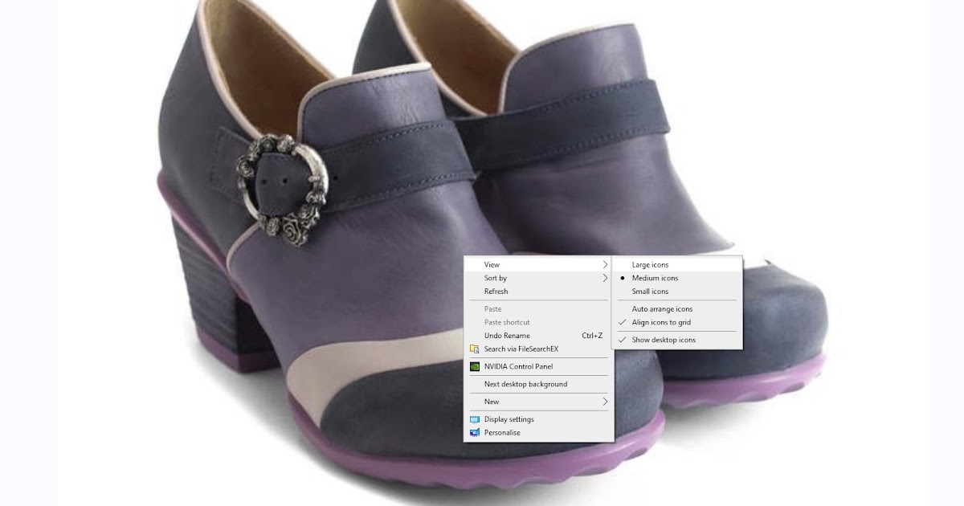Click the FileSearchEX magnifier icon
The height and width of the screenshot is (506, 964).
475,349
